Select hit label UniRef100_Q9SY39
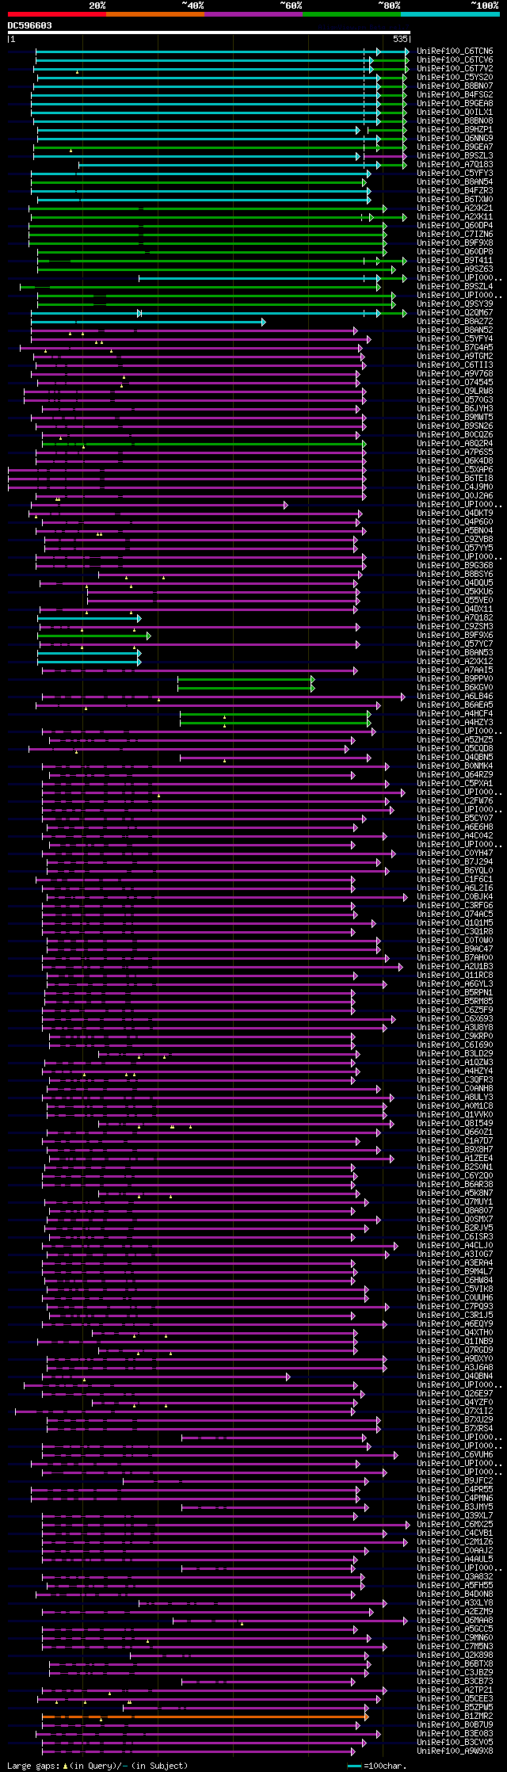The width and height of the screenshot is (507, 1772). point(455,304)
